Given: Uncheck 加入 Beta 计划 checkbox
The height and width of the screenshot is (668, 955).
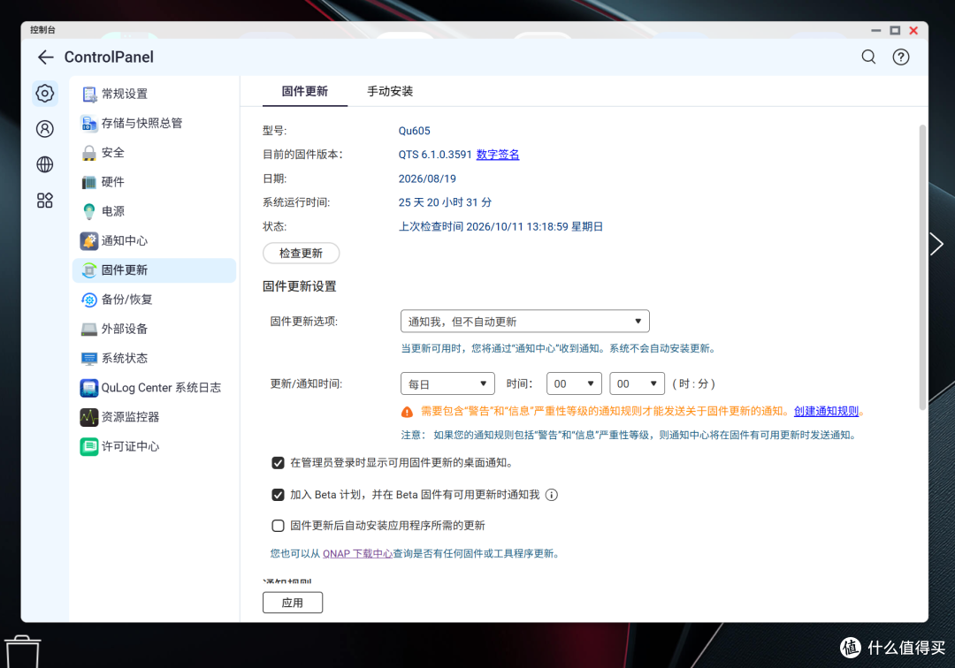Looking at the screenshot, I should click(278, 495).
